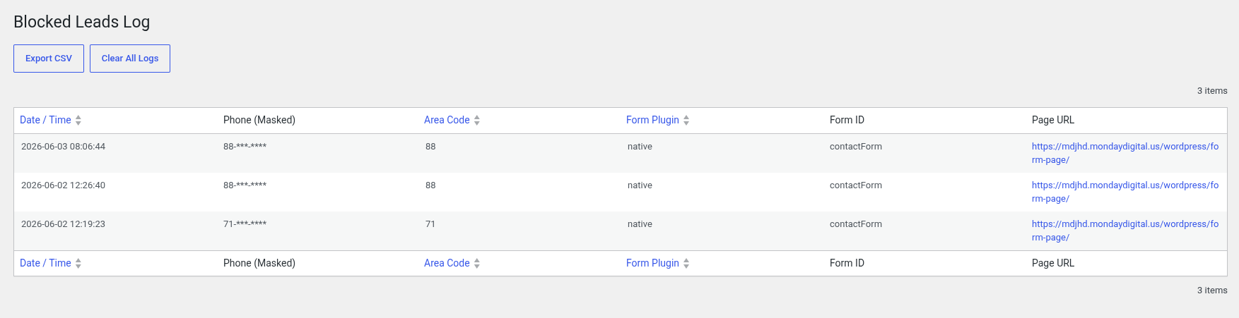The width and height of the screenshot is (1239, 318).
Task: Open page URL for 2026-06-02 12:26:40 entry
Action: [1125, 192]
